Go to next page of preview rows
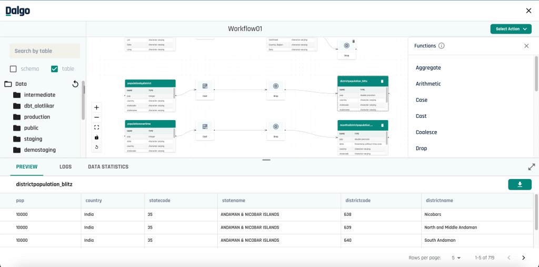This screenshot has height=267, width=539. point(524,258)
